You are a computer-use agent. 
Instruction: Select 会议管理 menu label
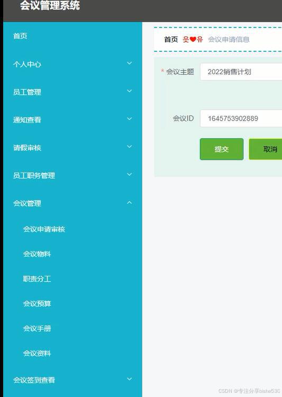(x=27, y=203)
